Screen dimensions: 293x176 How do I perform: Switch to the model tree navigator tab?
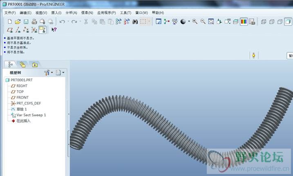[10, 65]
